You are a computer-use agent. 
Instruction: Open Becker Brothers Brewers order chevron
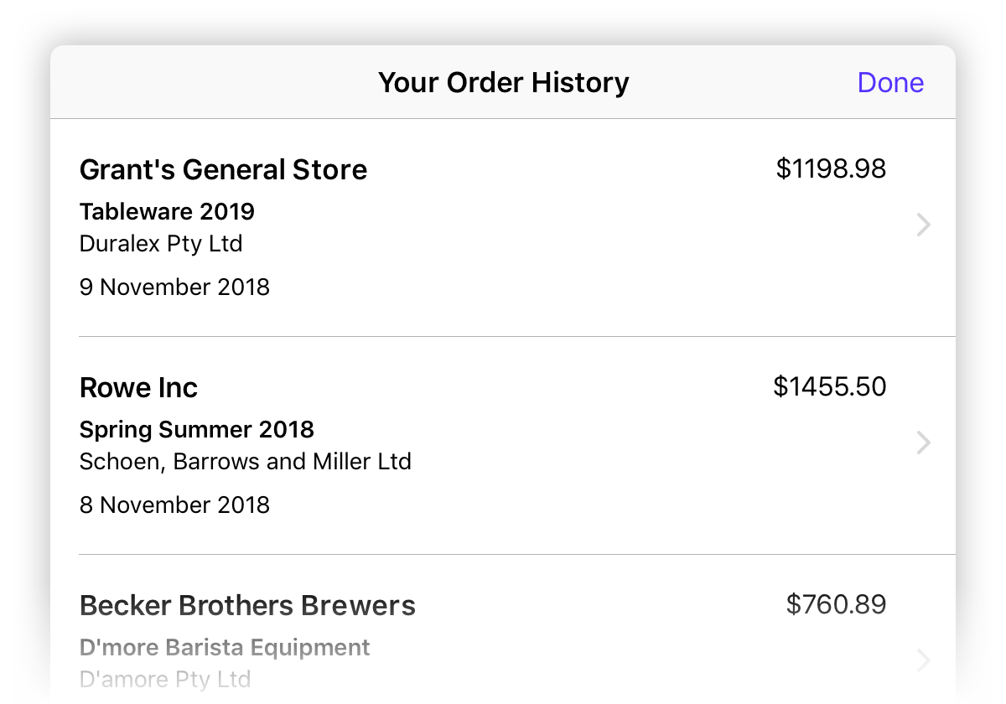coord(923,660)
